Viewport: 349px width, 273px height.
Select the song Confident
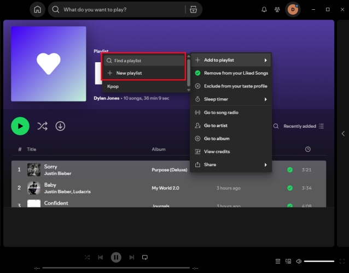click(x=56, y=203)
